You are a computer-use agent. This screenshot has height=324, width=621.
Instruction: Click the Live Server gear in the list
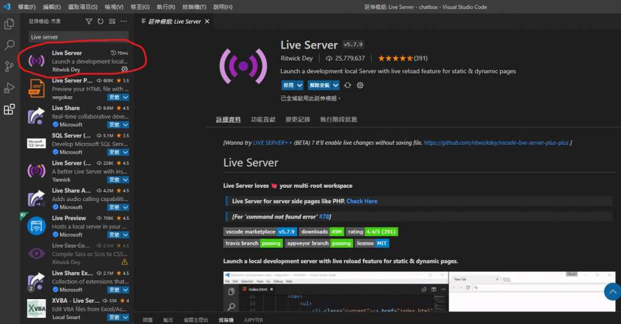(x=124, y=69)
